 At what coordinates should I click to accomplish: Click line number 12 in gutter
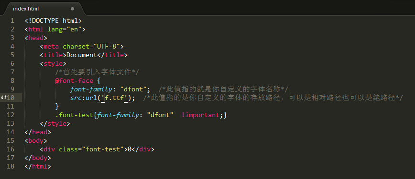[x=11, y=115]
